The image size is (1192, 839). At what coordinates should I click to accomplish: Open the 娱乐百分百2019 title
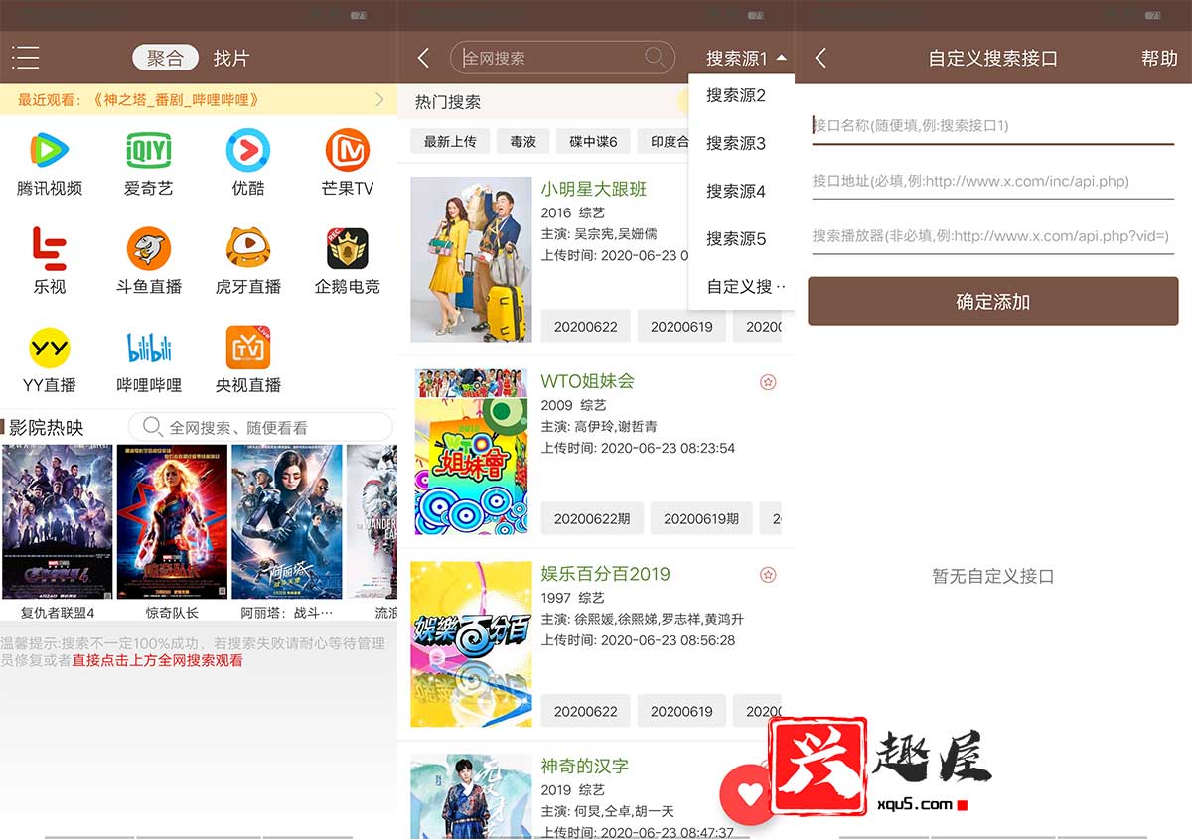[605, 574]
